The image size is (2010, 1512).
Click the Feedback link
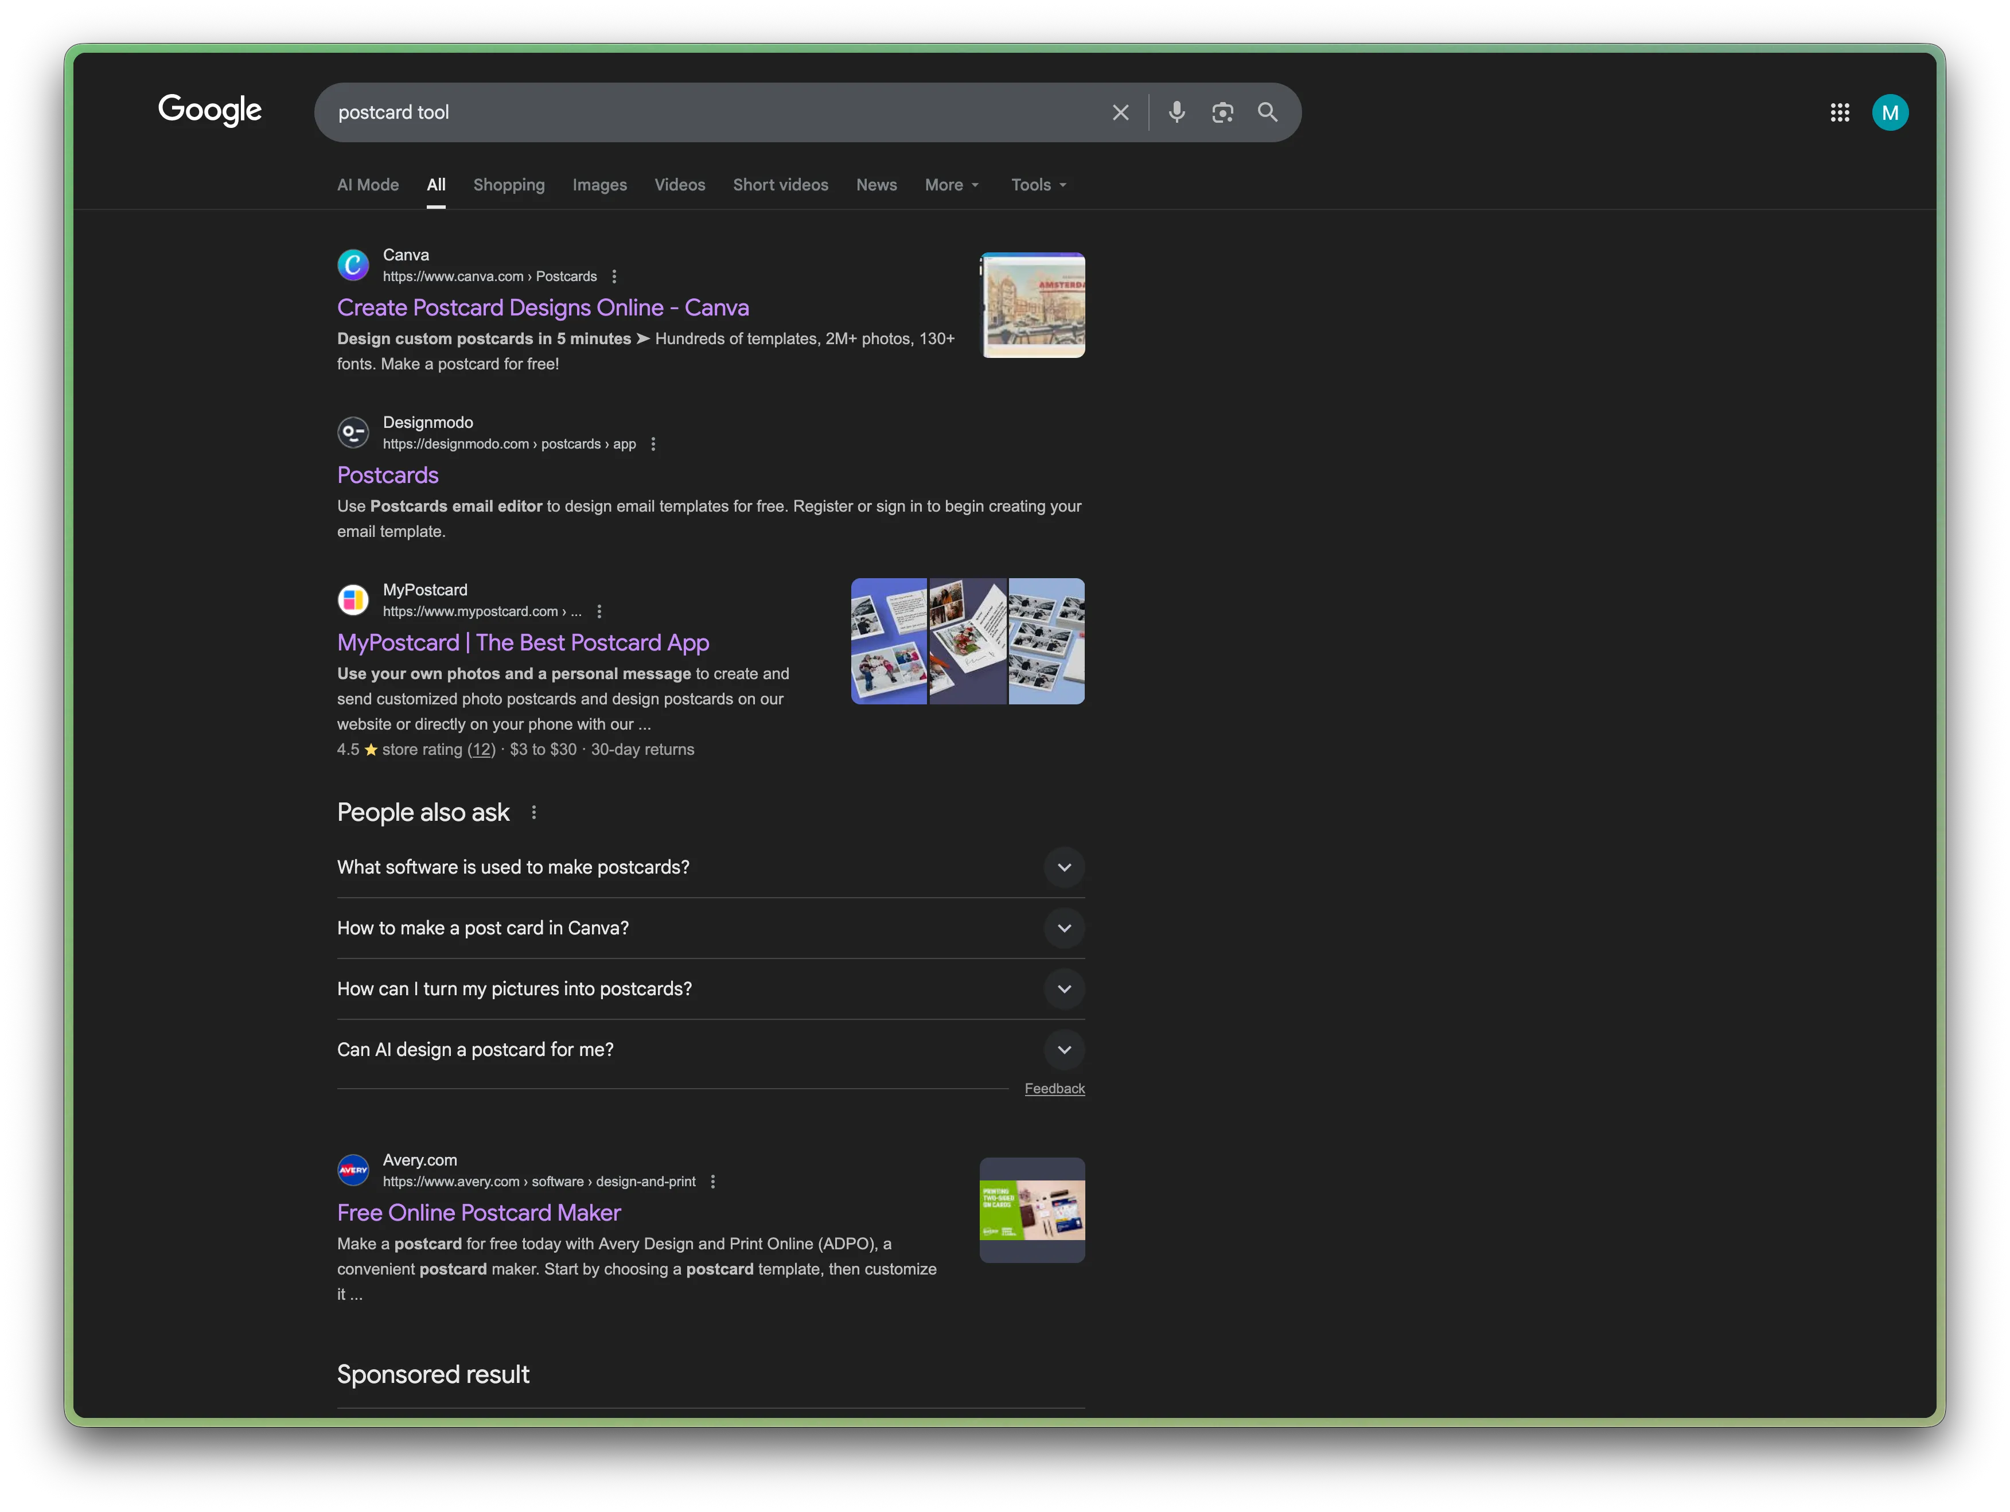(1055, 1088)
